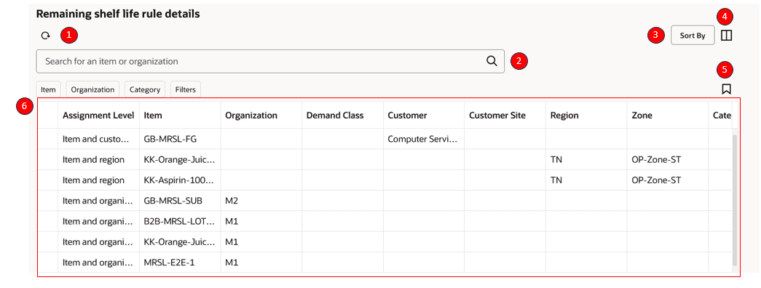This screenshot has height=288, width=761.
Task: Click TN region in KK-Aspirin row
Action: click(x=586, y=180)
